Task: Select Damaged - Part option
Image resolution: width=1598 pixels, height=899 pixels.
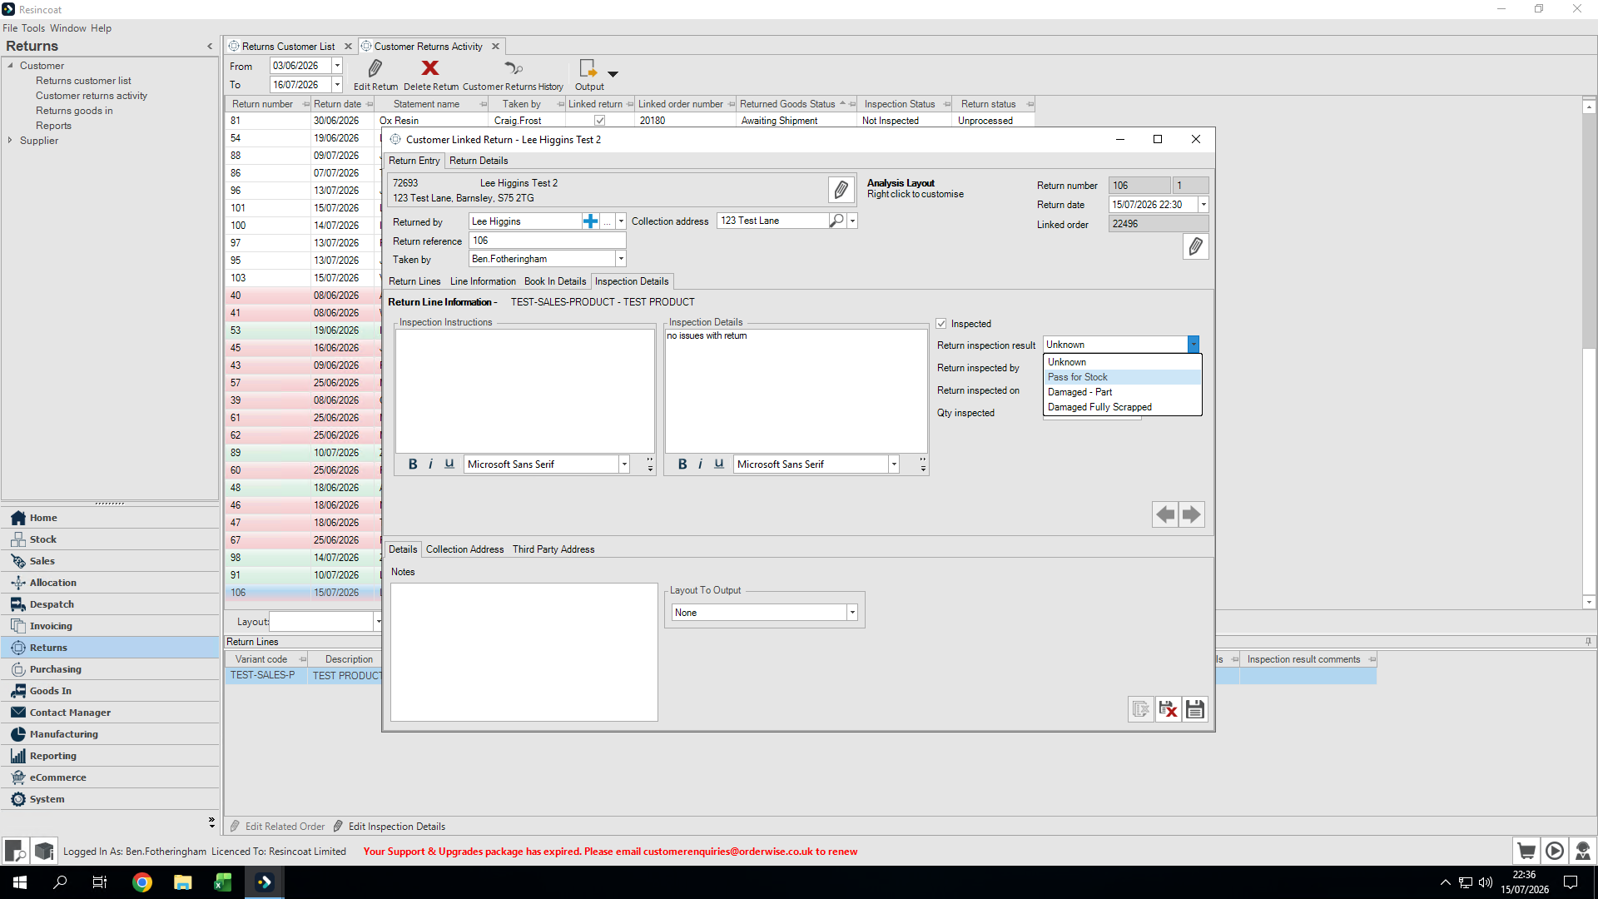Action: (1122, 392)
